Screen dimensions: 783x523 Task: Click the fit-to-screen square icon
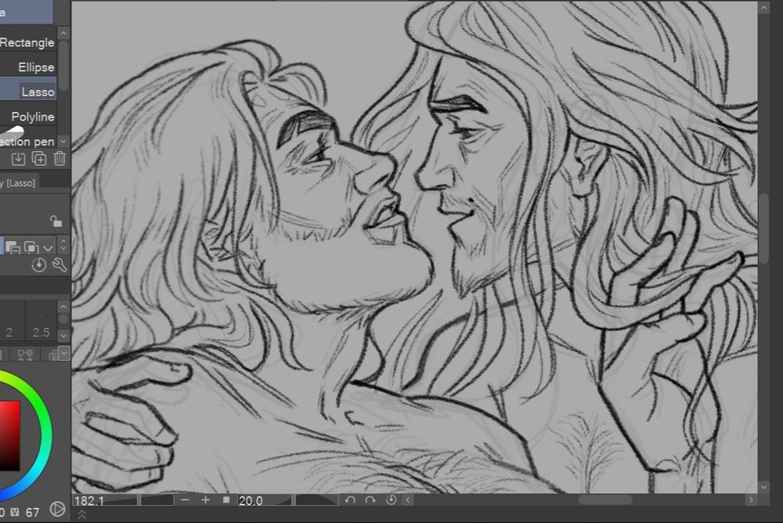coord(226,500)
